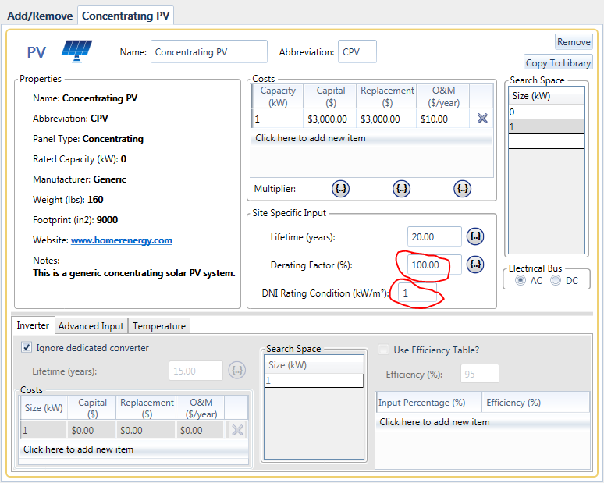Open the Capital cost multiplier sensitivity button
The height and width of the screenshot is (483, 604).
pyautogui.click(x=340, y=188)
